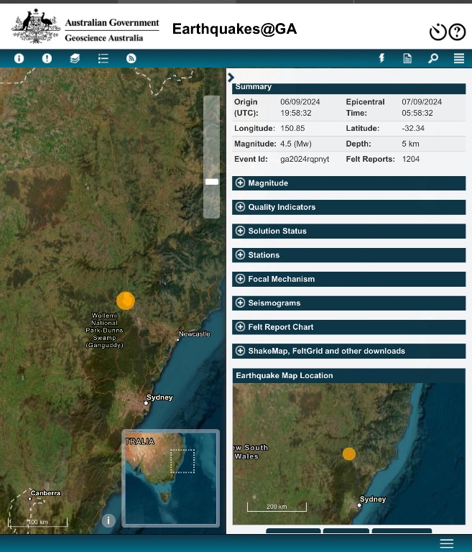
Task: Collapse the details panel with the arrow chevron
Action: tap(231, 78)
